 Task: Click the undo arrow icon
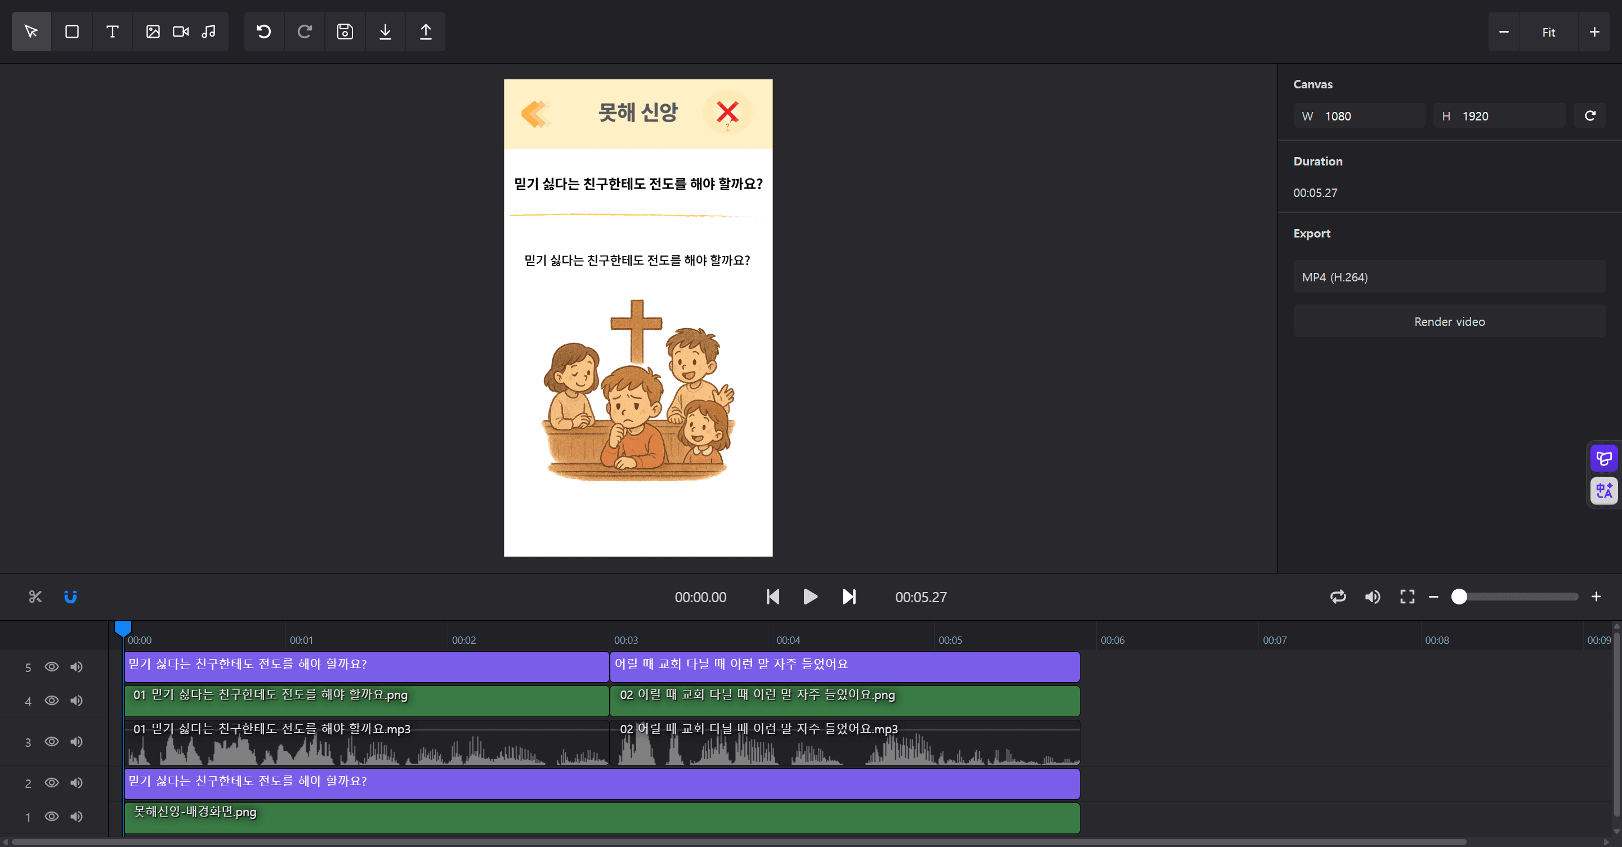click(x=264, y=32)
